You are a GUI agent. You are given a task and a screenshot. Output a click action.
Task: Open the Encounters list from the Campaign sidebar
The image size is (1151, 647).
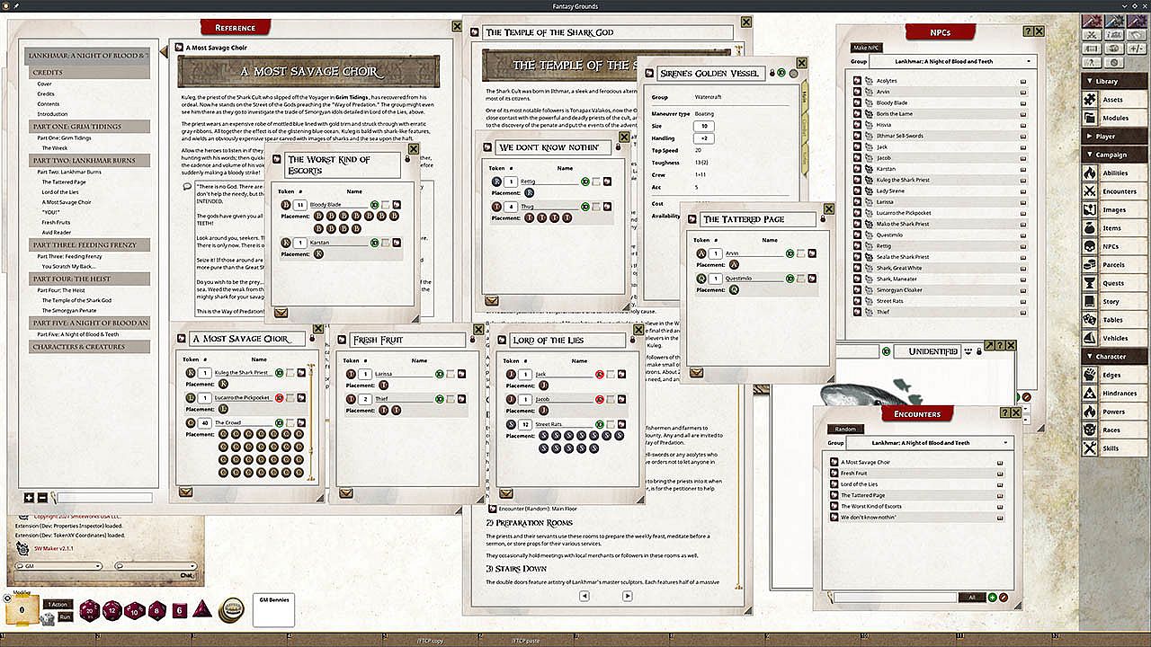[x=1113, y=191]
